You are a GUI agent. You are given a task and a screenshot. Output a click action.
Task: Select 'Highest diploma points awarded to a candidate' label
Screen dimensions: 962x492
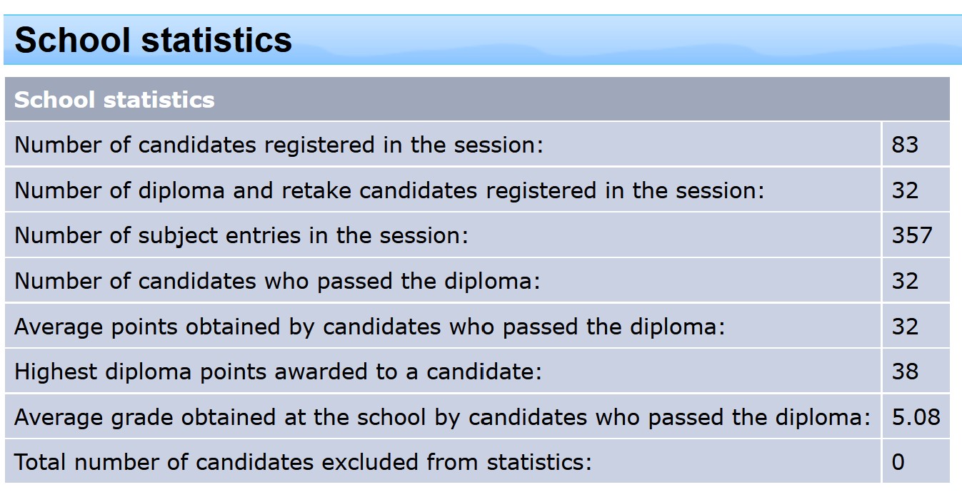pyautogui.click(x=278, y=371)
